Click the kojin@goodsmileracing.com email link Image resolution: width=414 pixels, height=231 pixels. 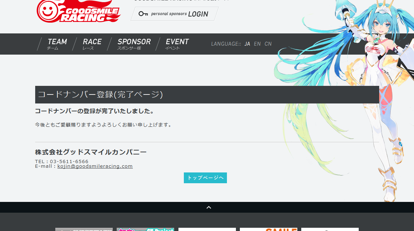click(x=95, y=166)
